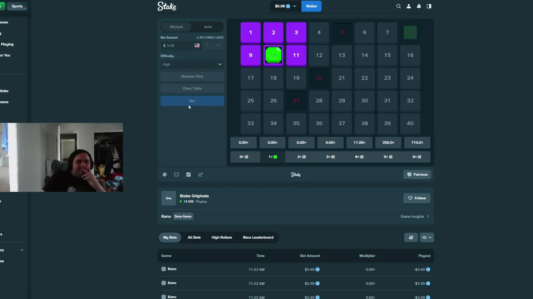Open the My Bets tab
533x299 pixels.
point(170,238)
